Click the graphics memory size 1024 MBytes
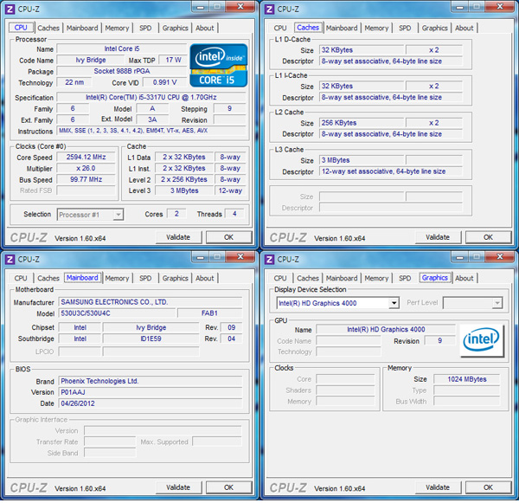 coord(467,379)
